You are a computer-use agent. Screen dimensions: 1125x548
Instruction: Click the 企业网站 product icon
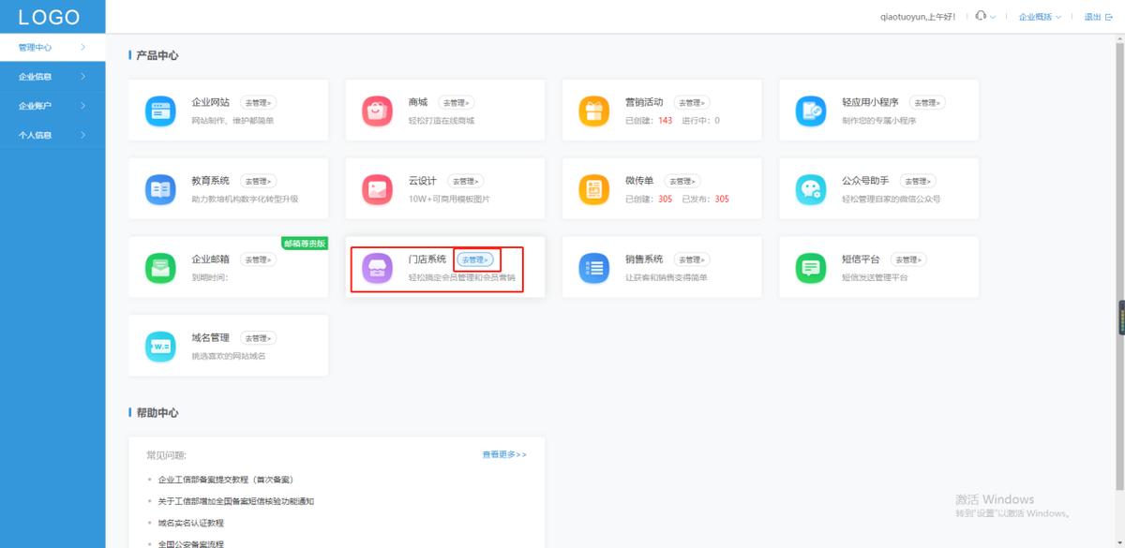pos(160,110)
